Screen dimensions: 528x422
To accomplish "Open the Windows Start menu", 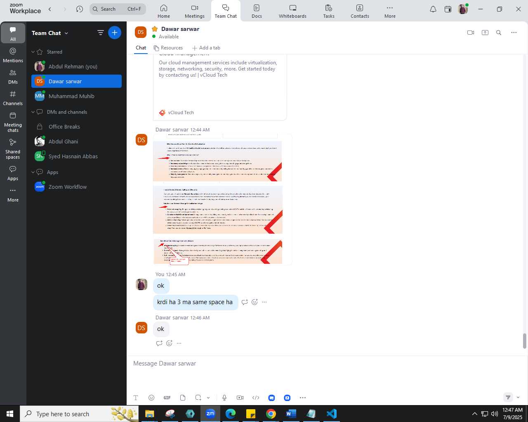I will [10, 414].
